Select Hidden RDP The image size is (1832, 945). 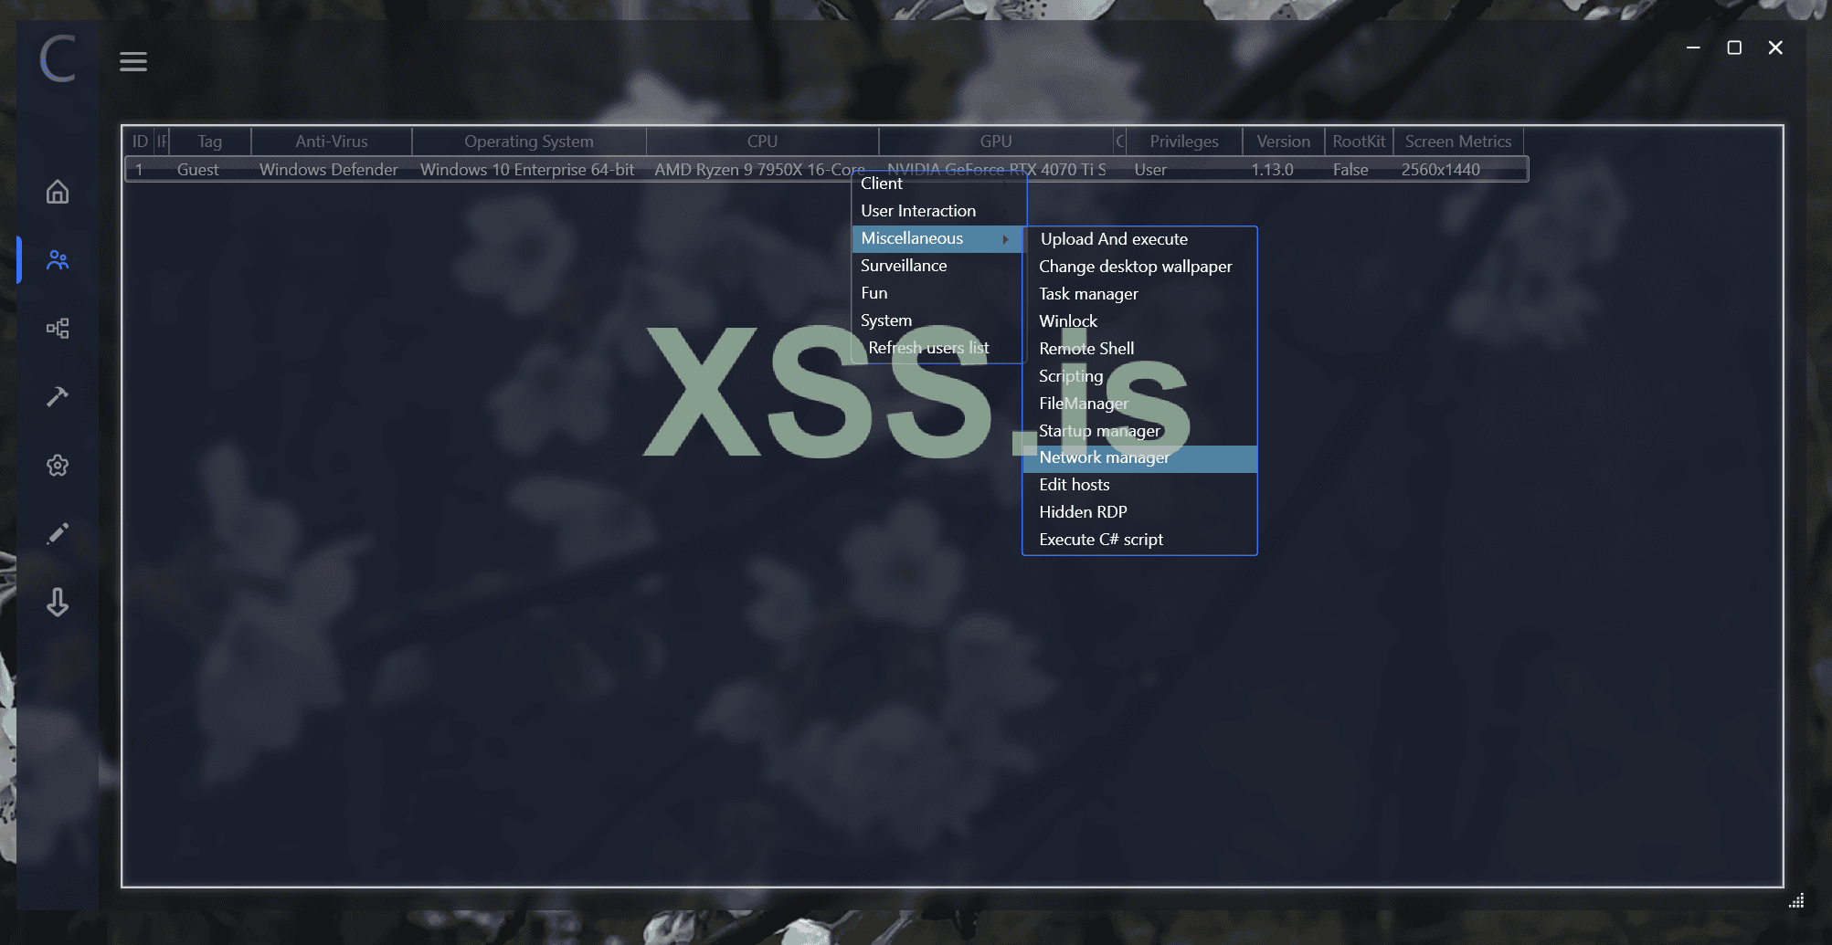[x=1139, y=512]
